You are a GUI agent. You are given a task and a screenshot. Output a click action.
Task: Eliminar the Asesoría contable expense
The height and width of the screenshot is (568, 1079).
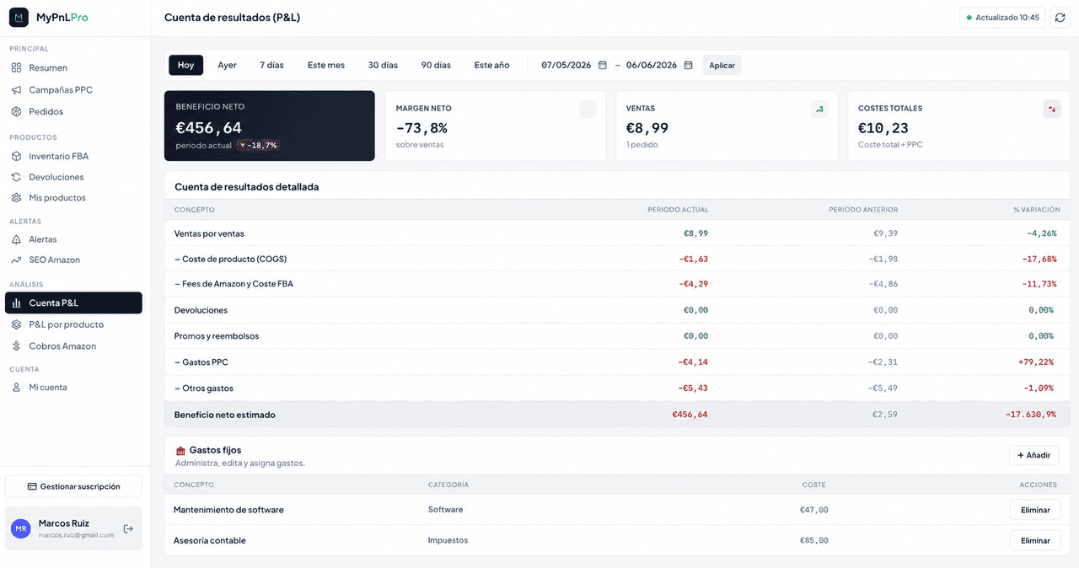1035,540
